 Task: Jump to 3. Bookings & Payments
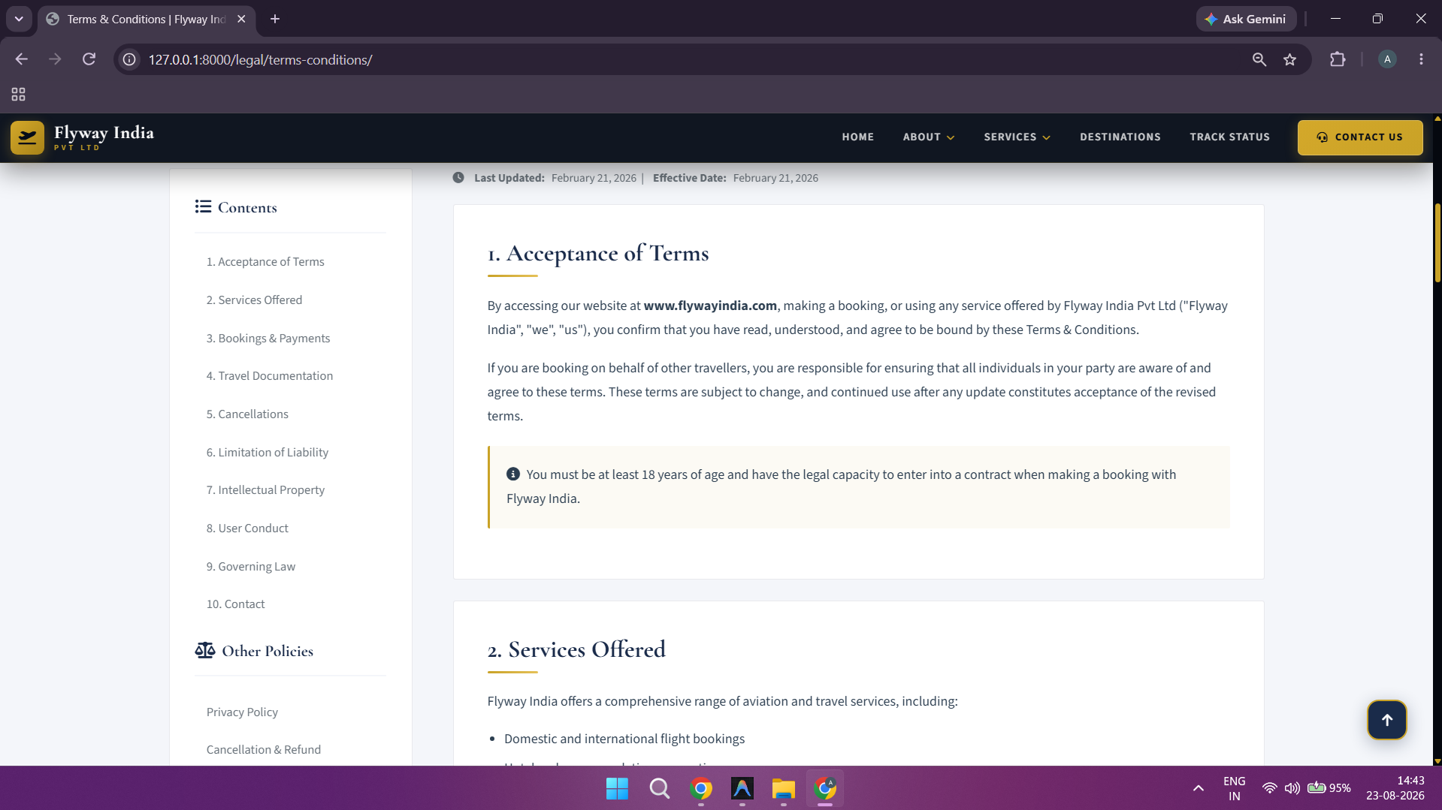[x=268, y=338]
